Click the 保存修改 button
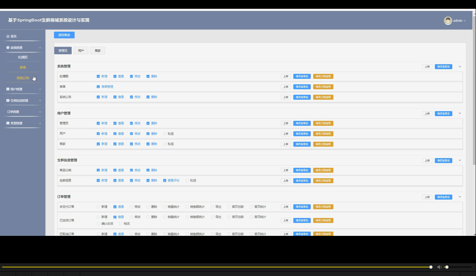This screenshot has height=276, width=476. [x=64, y=35]
